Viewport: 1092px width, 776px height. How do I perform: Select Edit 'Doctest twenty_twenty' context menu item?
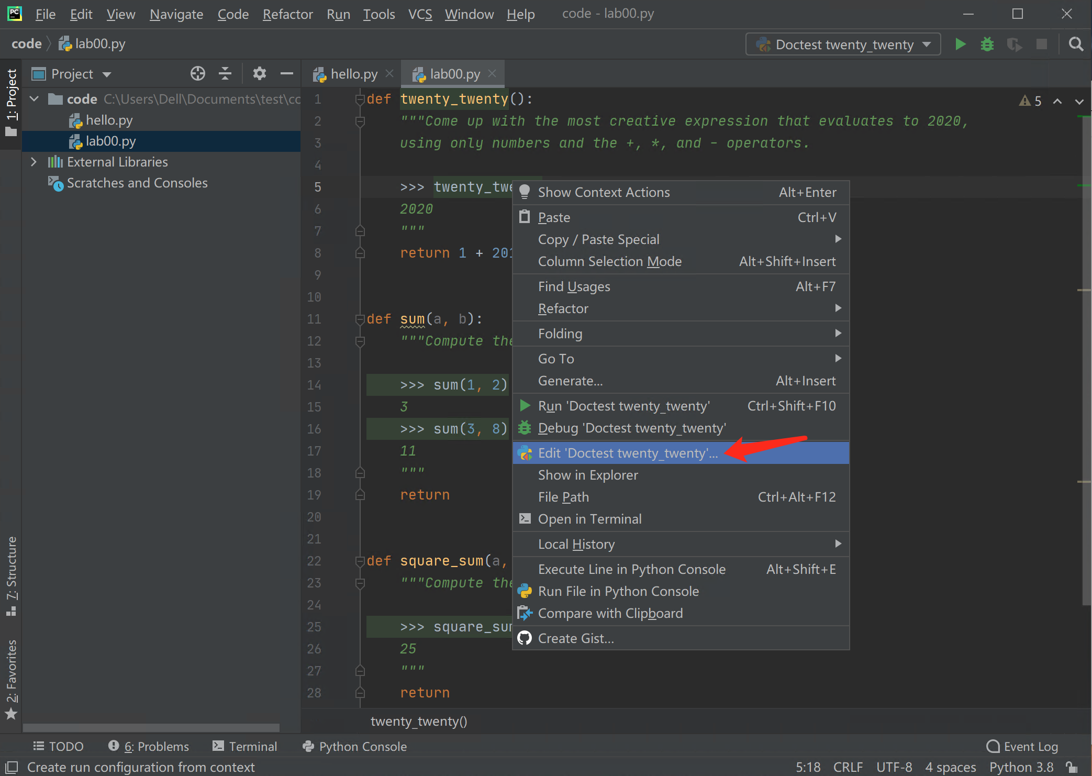(628, 453)
